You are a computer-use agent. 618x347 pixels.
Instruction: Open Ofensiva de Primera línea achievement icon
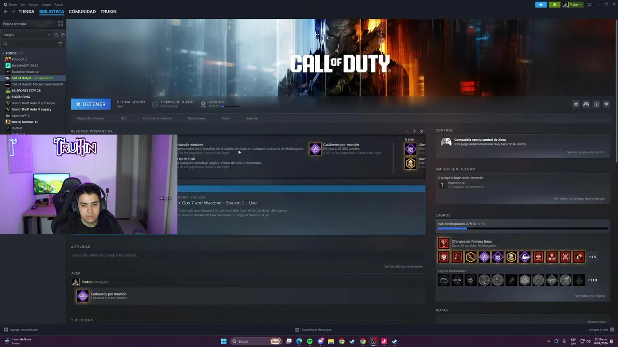point(443,243)
